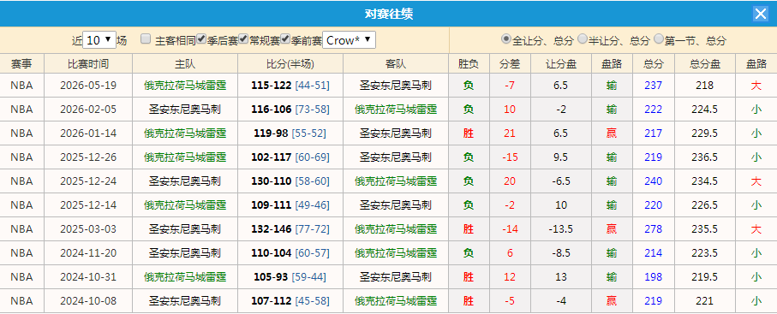Open score 132-146 from 2025-03-03 game
Image resolution: width=777 pixels, height=314 pixels.
coord(271,229)
